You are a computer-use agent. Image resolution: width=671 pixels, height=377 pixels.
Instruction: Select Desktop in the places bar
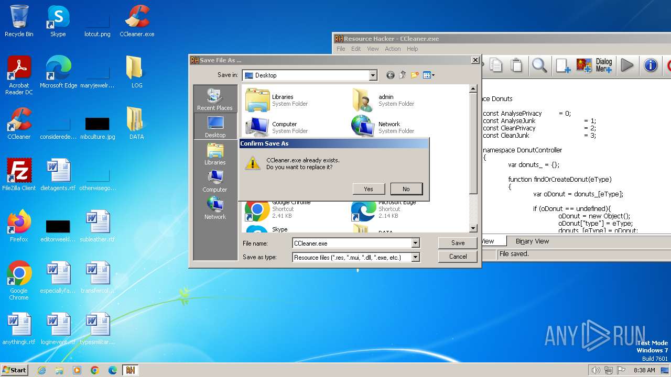tap(215, 126)
